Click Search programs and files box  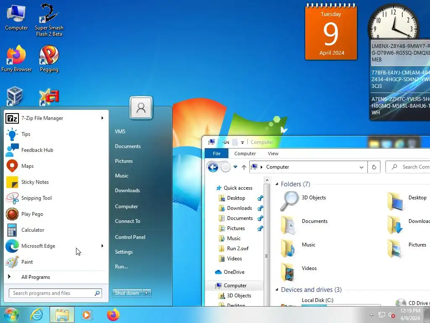tap(55, 293)
